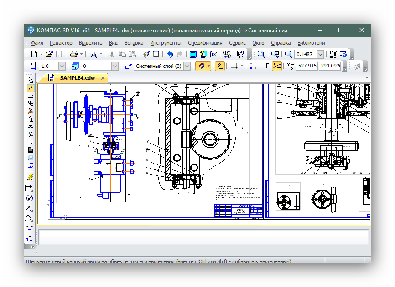The width and height of the screenshot is (395, 287).
Task: Click the Open file folder icon
Action: coord(49,54)
